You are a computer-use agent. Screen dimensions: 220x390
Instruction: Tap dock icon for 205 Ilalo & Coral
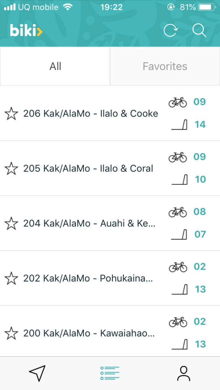click(180, 180)
